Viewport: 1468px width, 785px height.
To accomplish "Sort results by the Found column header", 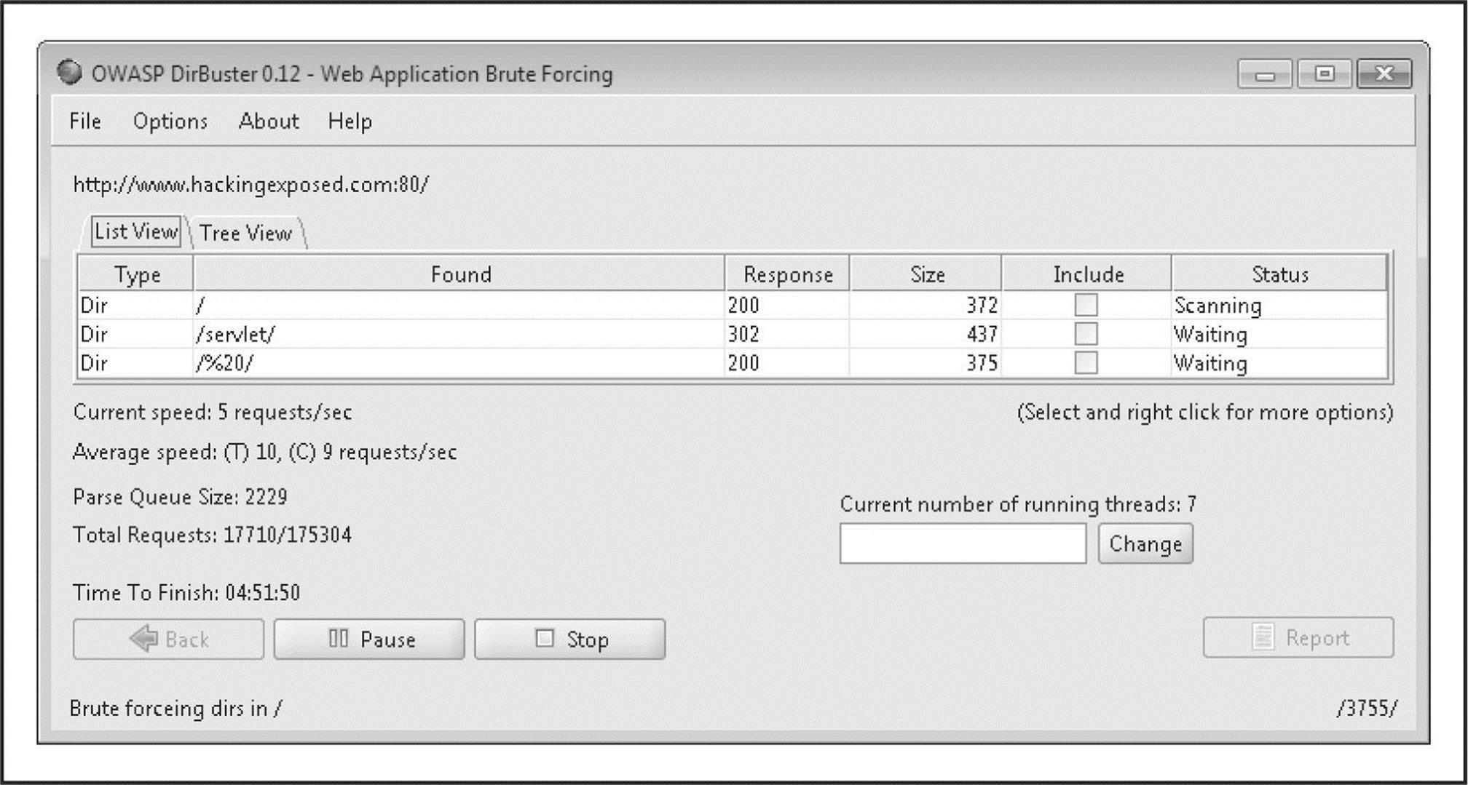I will 459,274.
